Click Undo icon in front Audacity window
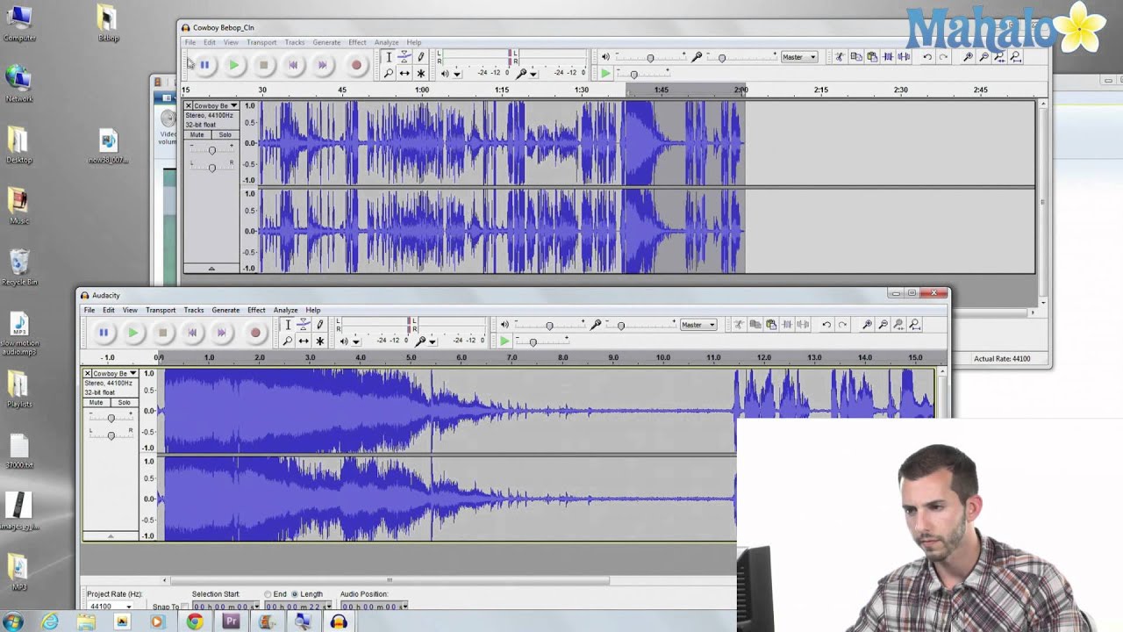Image resolution: width=1123 pixels, height=632 pixels. [826, 325]
